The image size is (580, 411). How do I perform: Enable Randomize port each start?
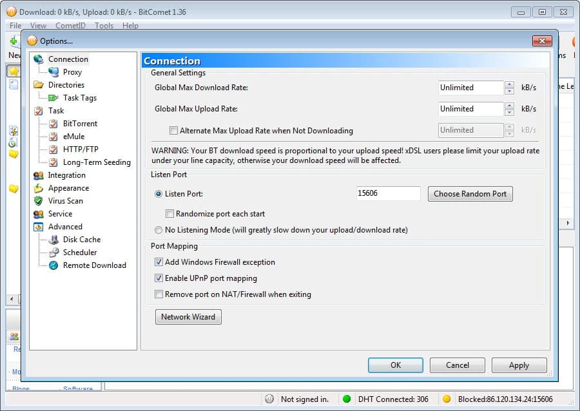pos(169,214)
